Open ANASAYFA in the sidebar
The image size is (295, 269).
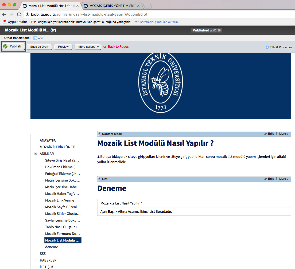48,140
